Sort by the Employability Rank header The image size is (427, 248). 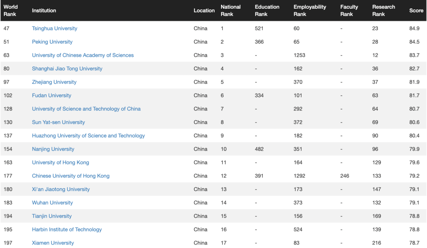pyautogui.click(x=310, y=11)
